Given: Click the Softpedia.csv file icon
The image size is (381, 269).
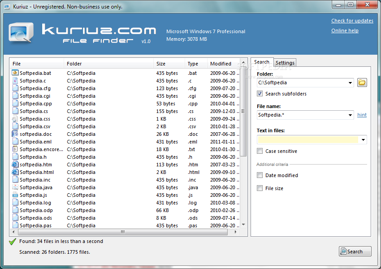Looking at the screenshot, I should [15, 126].
